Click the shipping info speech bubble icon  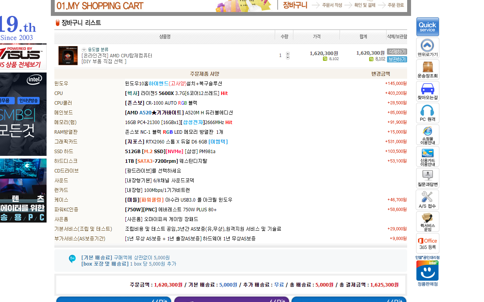[x=72, y=259]
